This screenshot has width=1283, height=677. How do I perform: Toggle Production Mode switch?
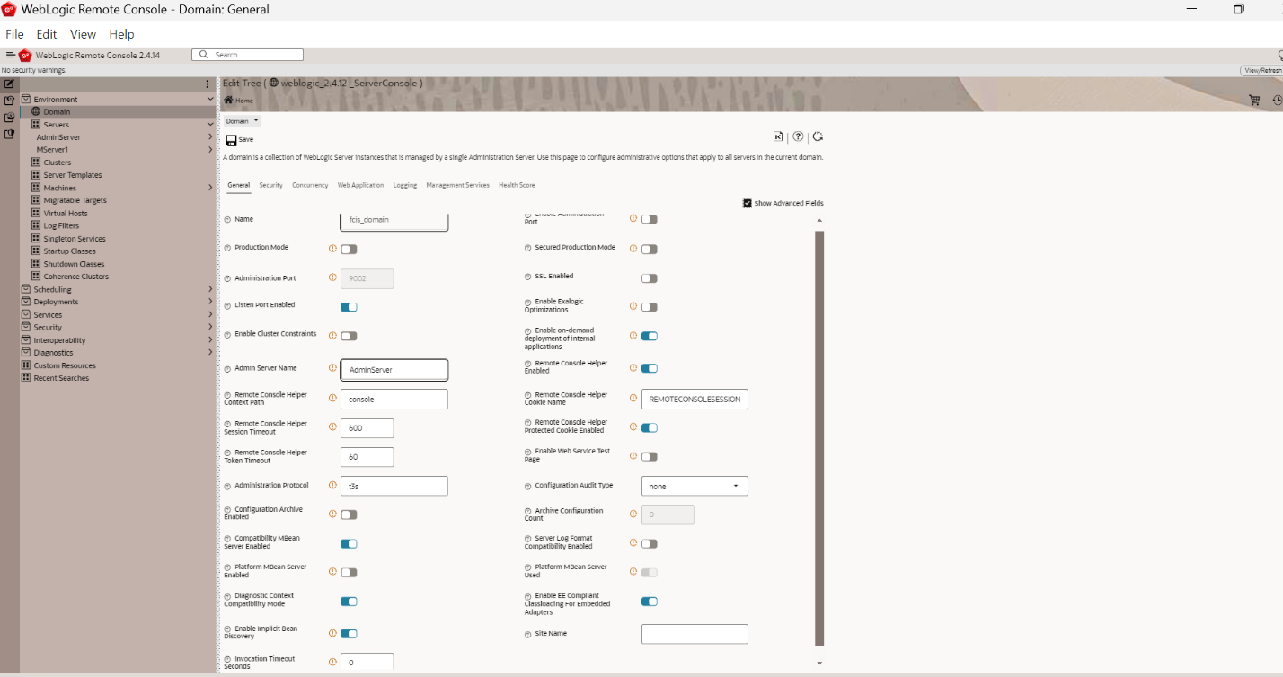coord(349,249)
